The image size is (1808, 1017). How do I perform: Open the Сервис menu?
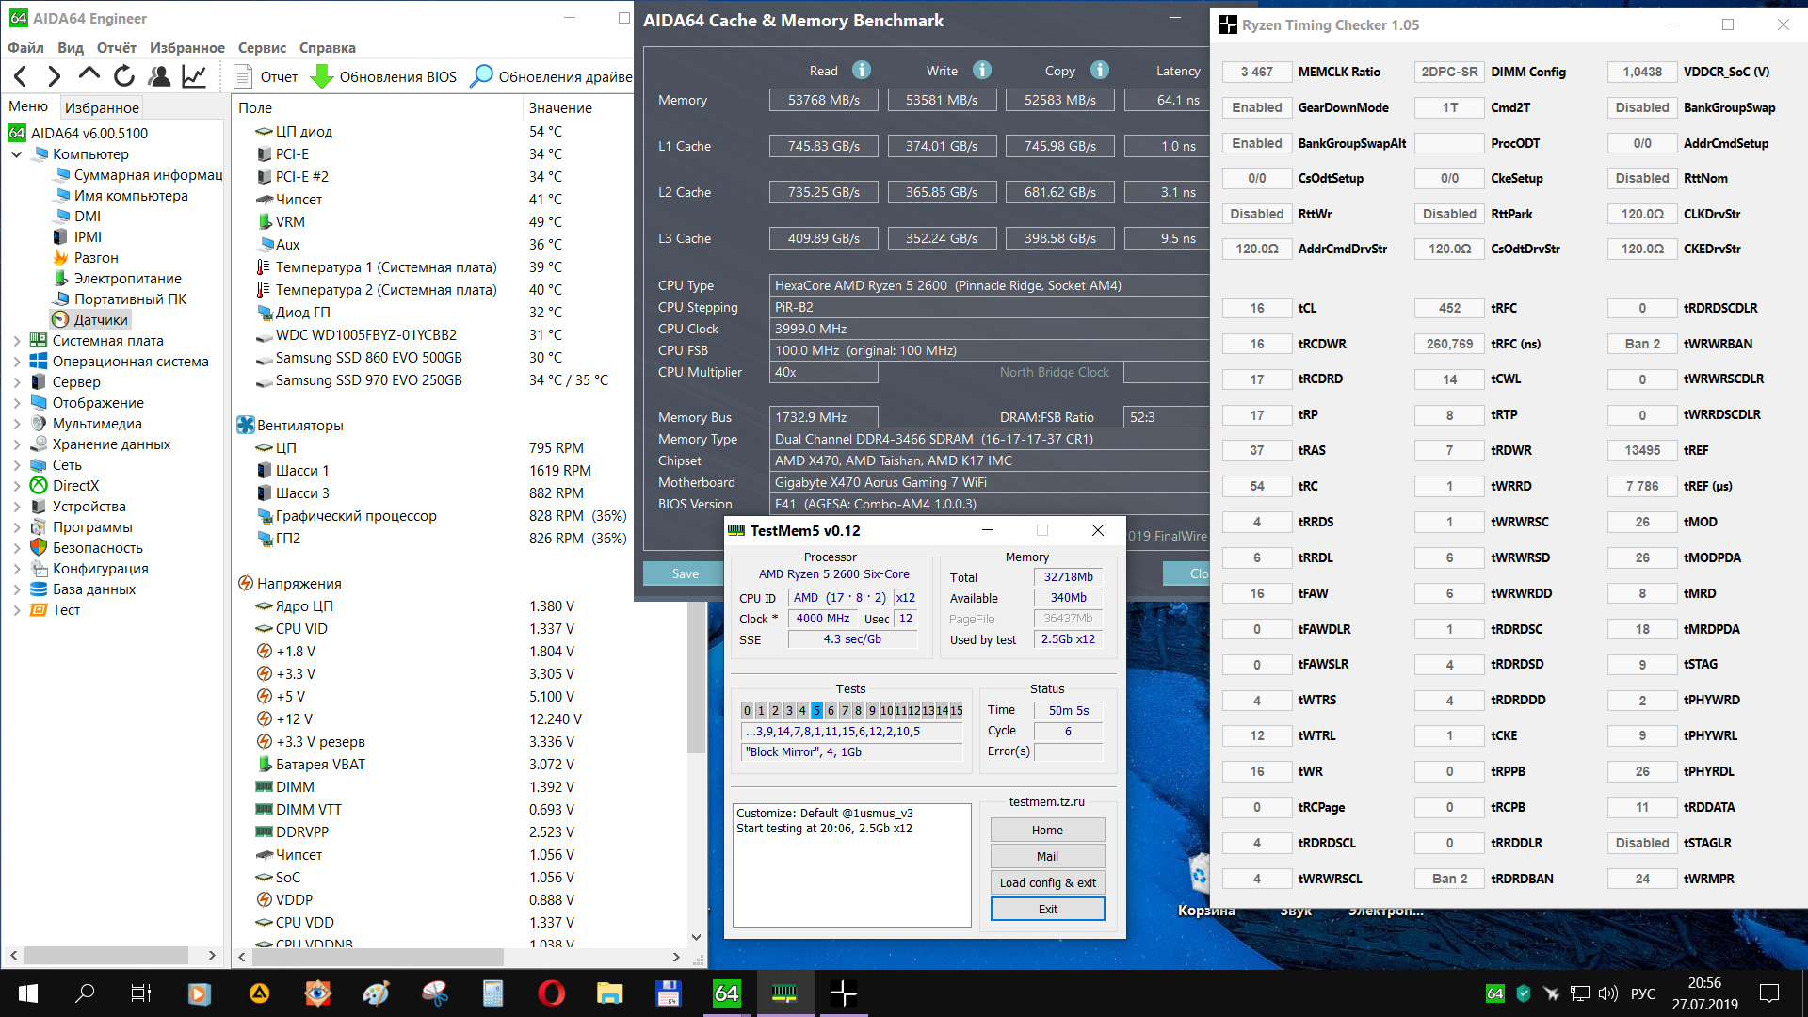click(x=261, y=48)
